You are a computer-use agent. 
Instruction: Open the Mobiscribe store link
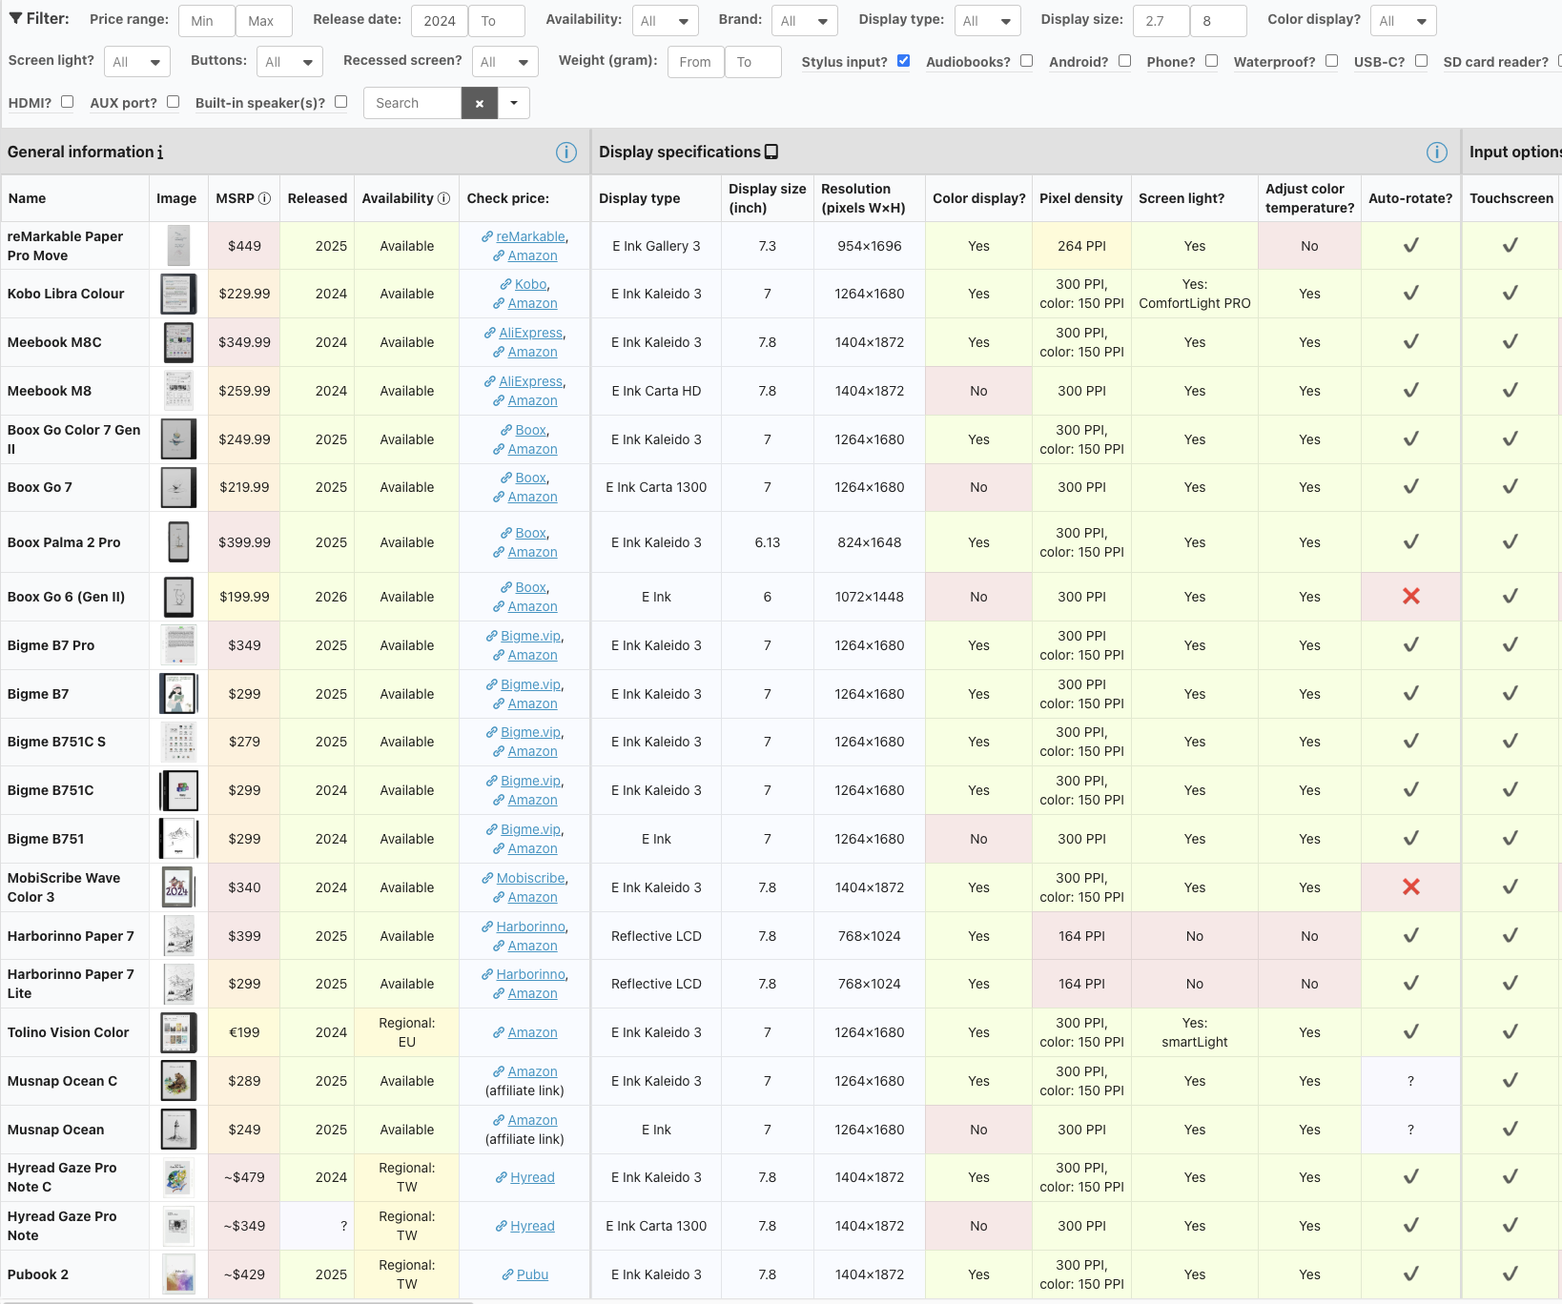pos(531,878)
